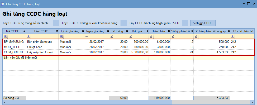Open filter operator under Số lượng column

point(112,36)
